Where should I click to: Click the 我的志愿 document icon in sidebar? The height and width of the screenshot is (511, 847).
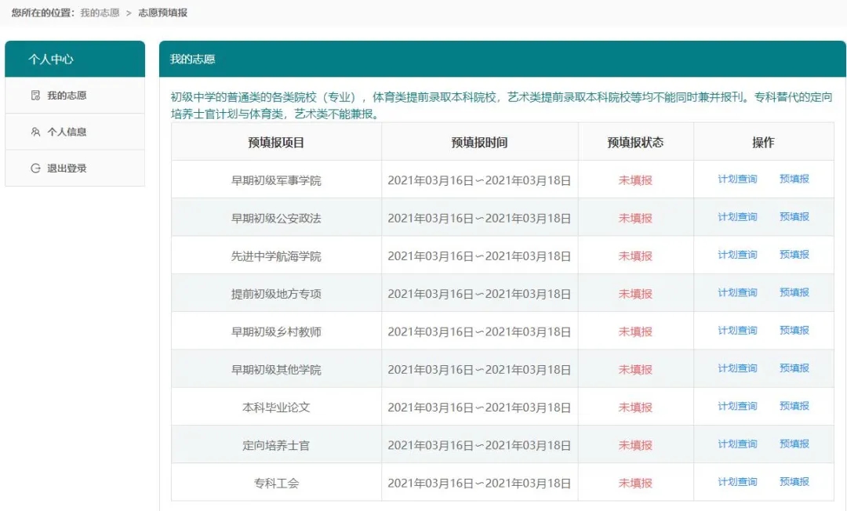[35, 96]
